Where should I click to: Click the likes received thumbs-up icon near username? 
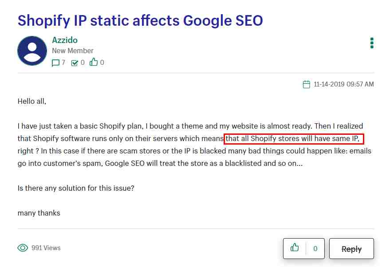[94, 62]
